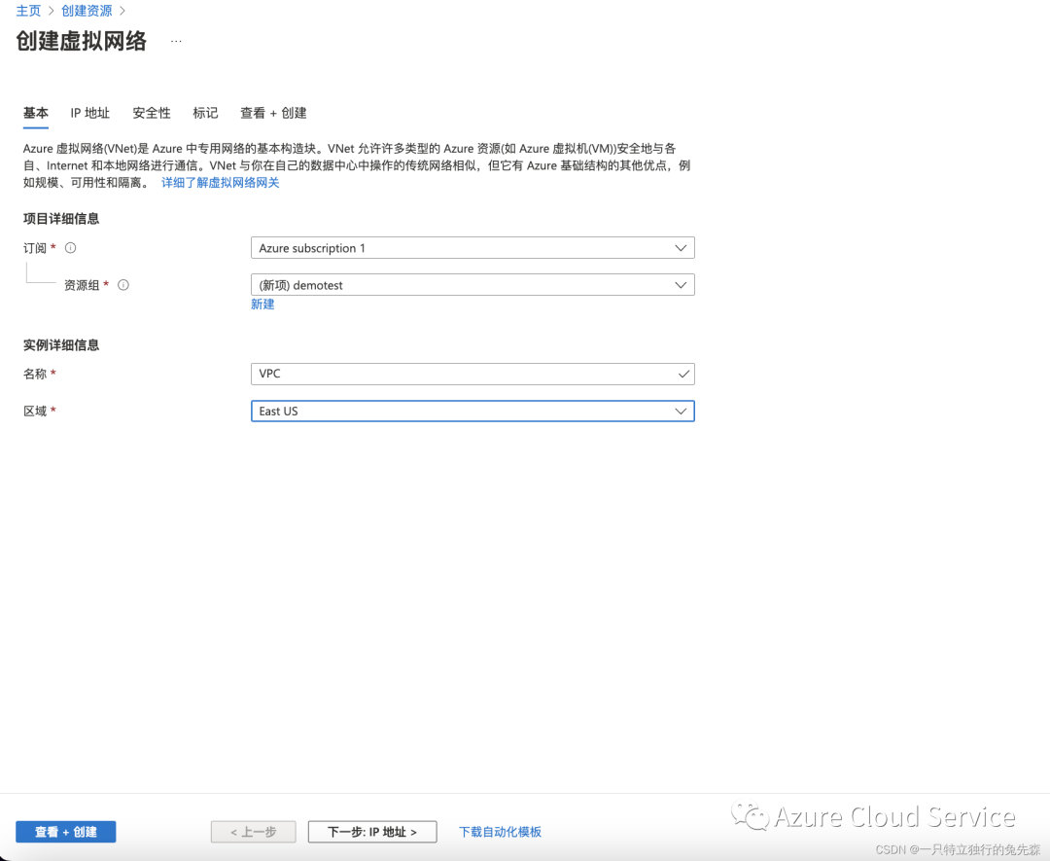This screenshot has width=1050, height=861.
Task: Click the 上一步 button
Action: point(253,832)
